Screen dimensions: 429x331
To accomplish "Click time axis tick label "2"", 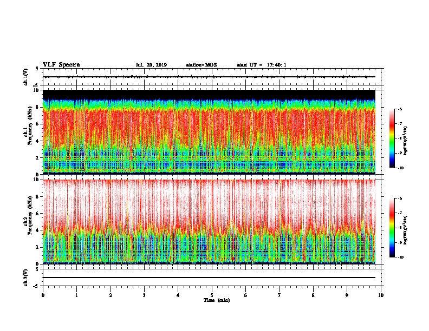I will coord(110,295).
